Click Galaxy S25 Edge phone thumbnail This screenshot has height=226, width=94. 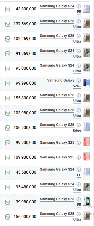tap(86, 127)
